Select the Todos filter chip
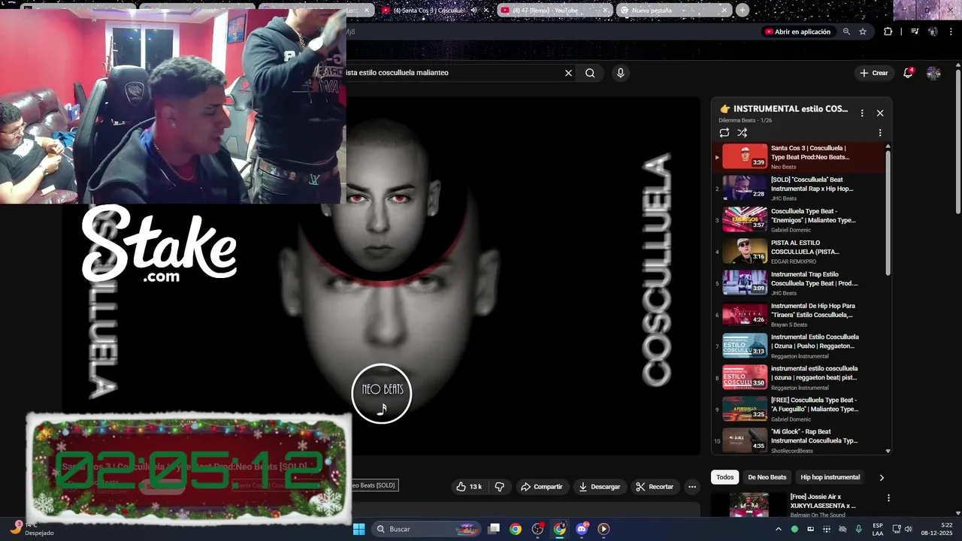 pyautogui.click(x=725, y=477)
